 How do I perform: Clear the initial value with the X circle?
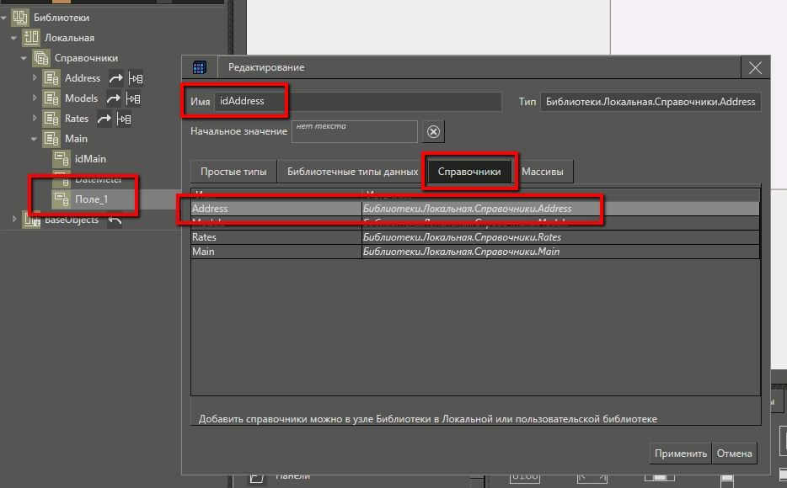click(x=432, y=132)
